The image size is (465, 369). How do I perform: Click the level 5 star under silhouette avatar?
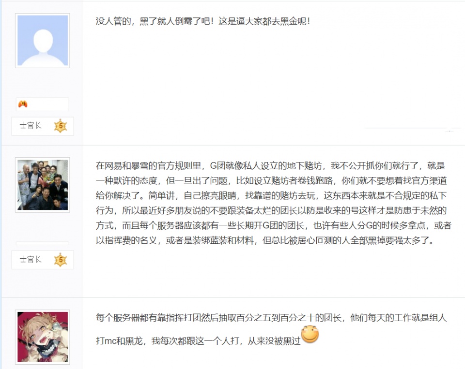click(61, 126)
